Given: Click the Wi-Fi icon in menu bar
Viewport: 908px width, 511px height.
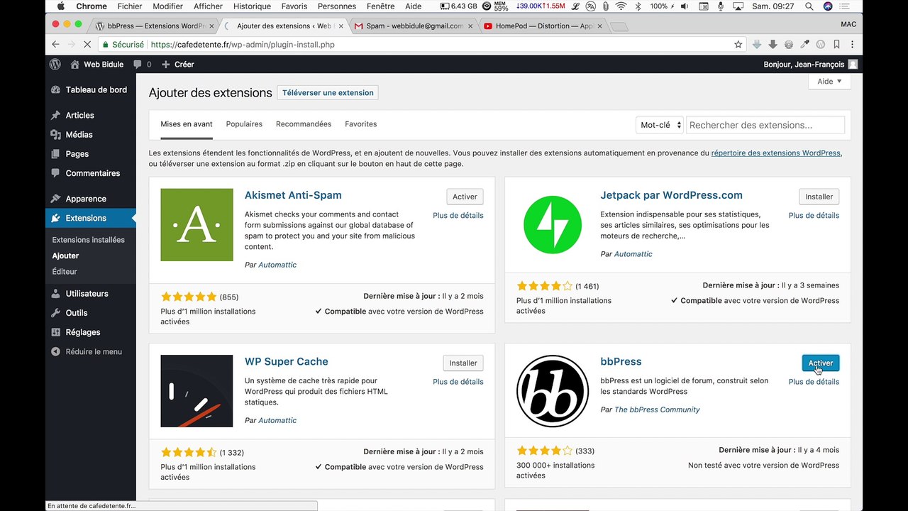Looking at the screenshot, I should [621, 6].
